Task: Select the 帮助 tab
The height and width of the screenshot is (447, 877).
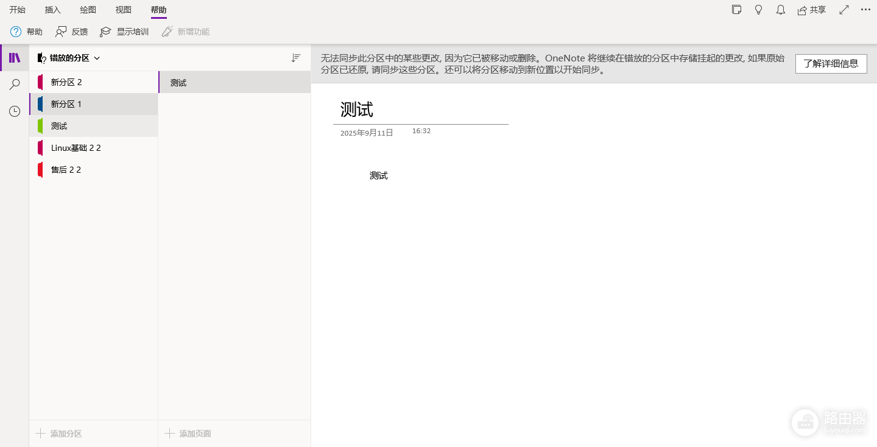Action: [159, 10]
